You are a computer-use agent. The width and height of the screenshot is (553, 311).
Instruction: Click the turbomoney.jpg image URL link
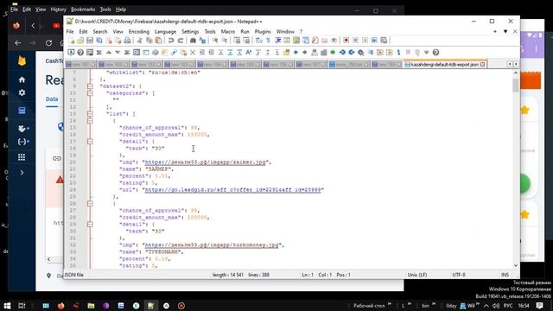click(212, 245)
